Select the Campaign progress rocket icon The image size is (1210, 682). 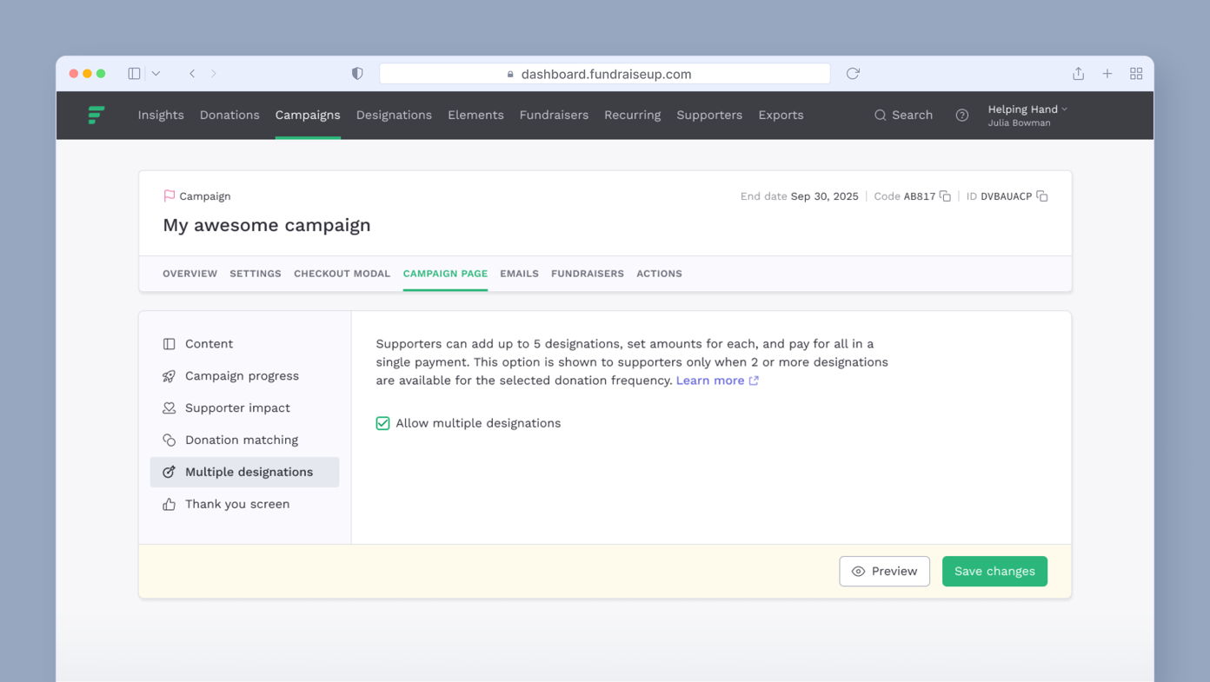168,375
